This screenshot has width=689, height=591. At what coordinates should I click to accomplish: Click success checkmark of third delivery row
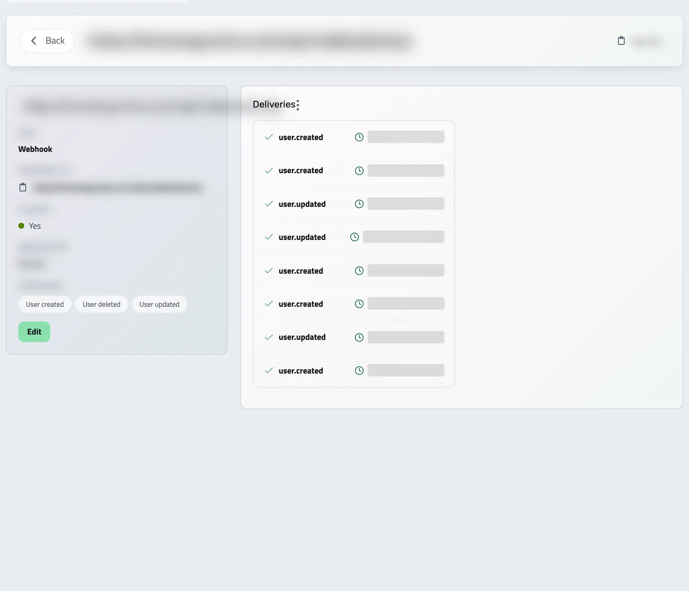pyautogui.click(x=269, y=204)
